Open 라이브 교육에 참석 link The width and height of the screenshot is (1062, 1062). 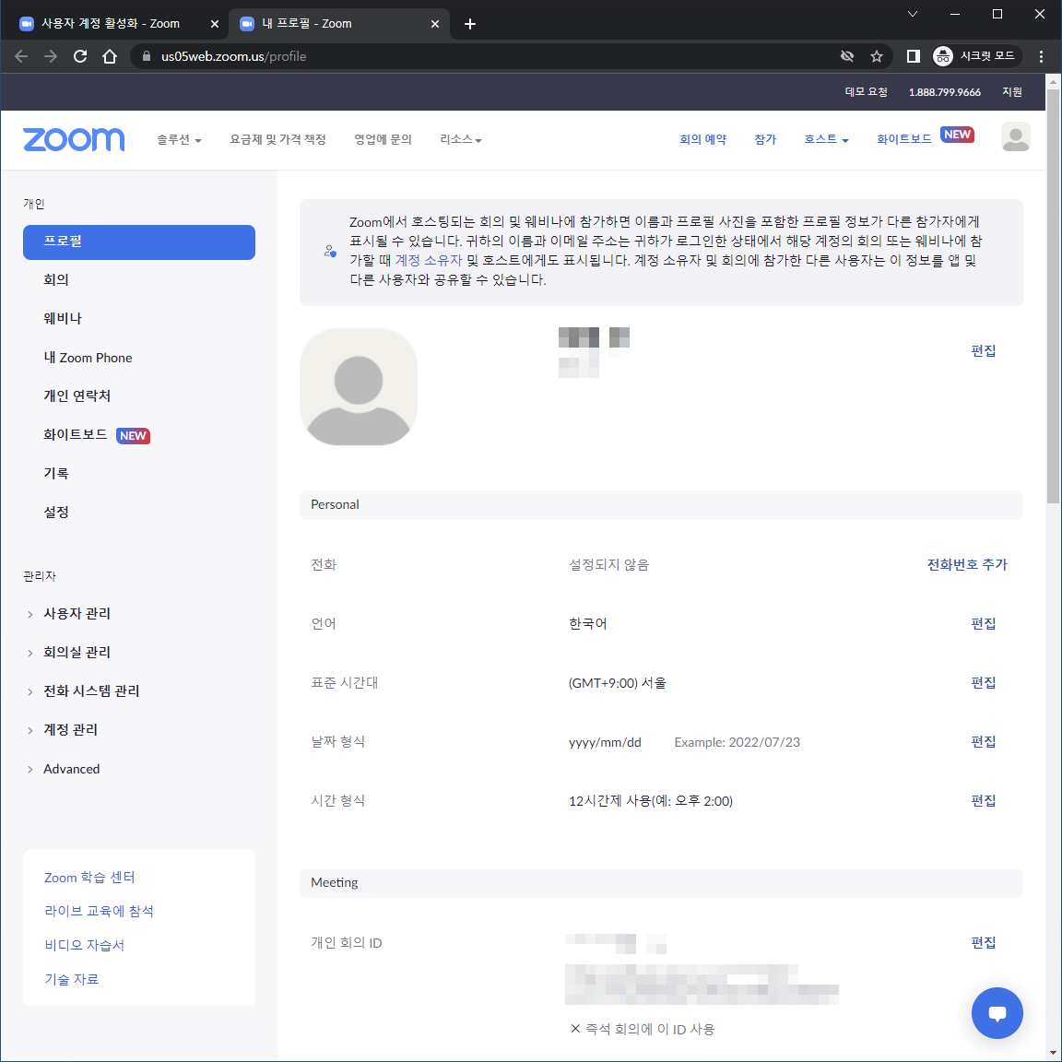[99, 912]
